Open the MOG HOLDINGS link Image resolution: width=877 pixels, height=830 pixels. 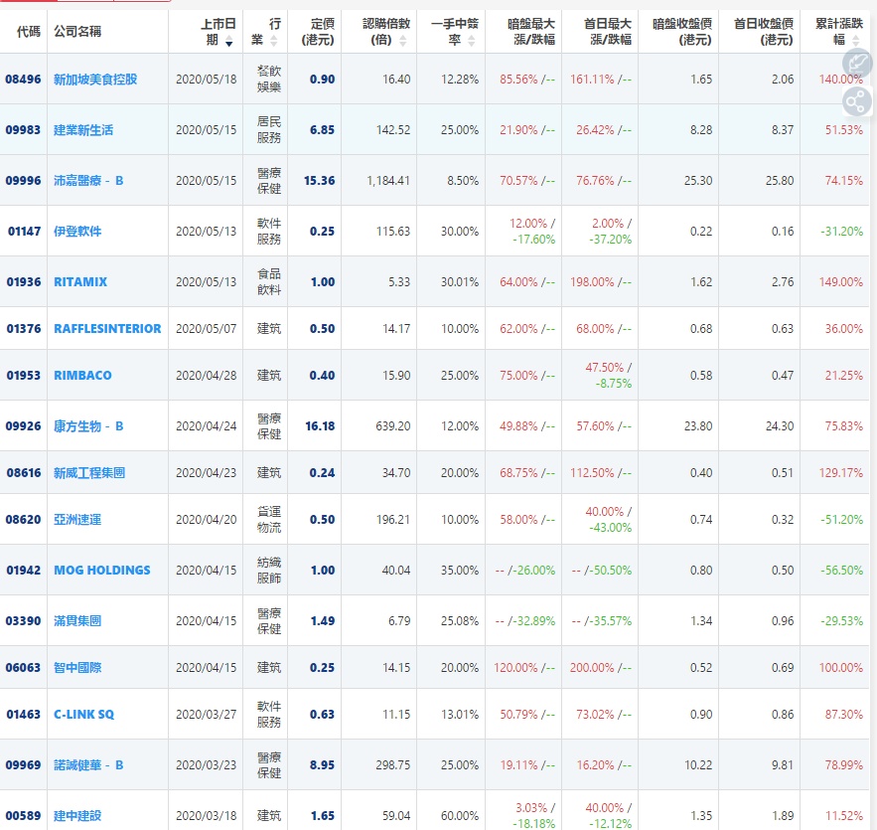(x=102, y=571)
